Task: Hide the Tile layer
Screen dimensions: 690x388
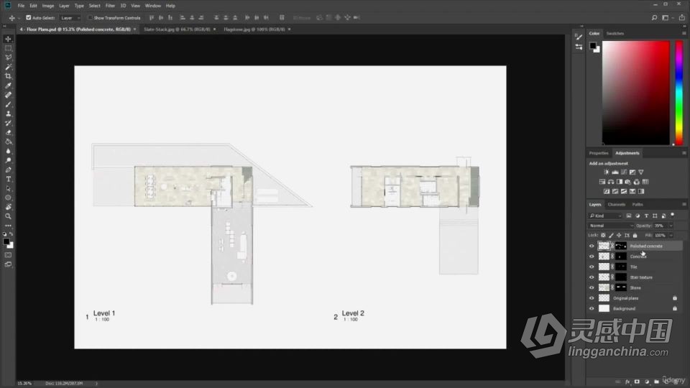Action: tap(592, 267)
